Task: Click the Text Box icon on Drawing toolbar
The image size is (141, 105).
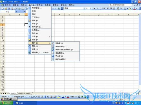Action: click(39, 97)
